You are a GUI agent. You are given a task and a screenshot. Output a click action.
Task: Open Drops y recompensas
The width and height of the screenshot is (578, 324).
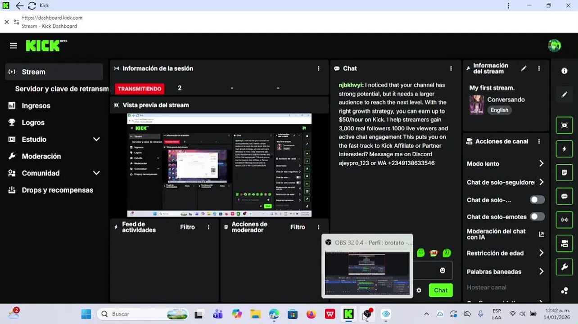(x=57, y=190)
